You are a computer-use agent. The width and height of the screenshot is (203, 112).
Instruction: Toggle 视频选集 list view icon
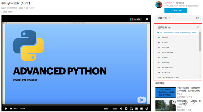tap(169, 27)
